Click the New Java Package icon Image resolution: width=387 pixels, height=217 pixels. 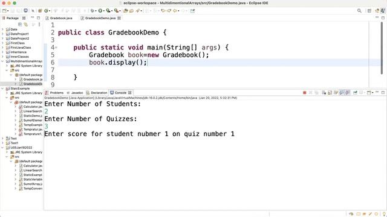pyautogui.click(x=40, y=11)
